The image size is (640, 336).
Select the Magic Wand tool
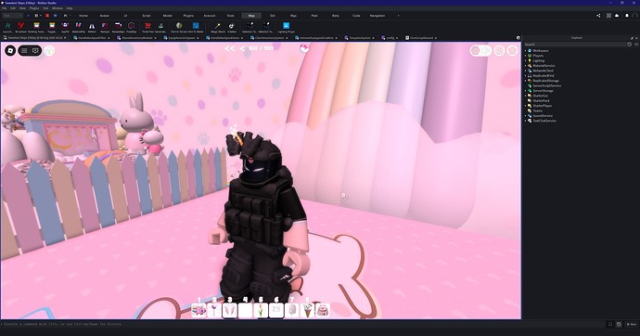point(218,27)
